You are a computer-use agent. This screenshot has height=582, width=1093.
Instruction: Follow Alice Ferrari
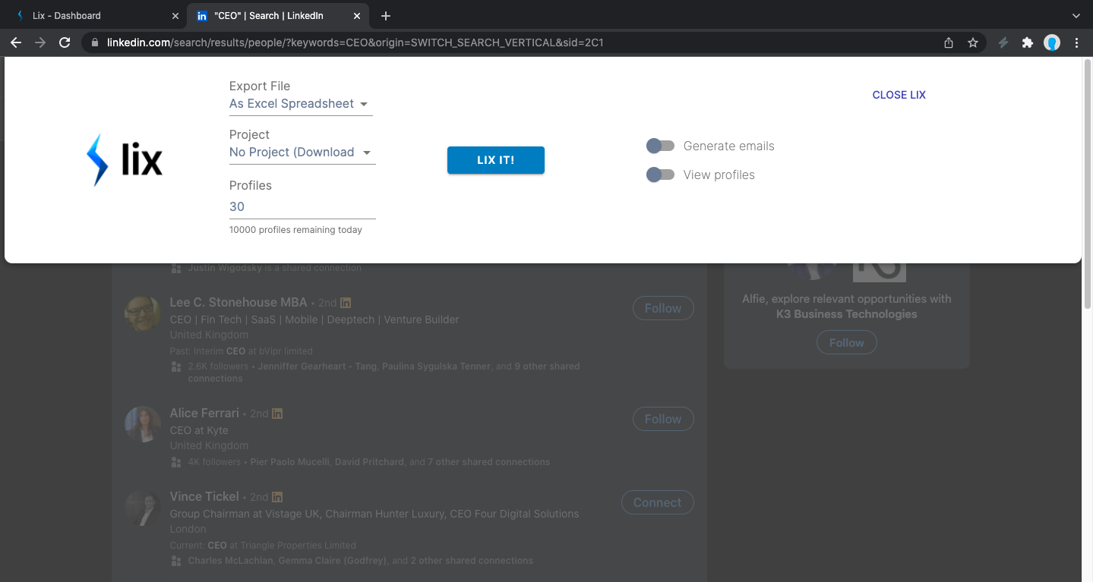[663, 419]
